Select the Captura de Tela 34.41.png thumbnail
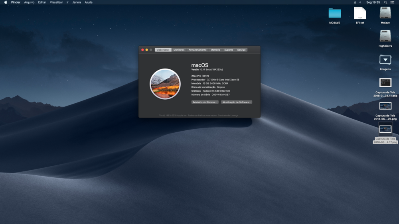 tap(385, 83)
